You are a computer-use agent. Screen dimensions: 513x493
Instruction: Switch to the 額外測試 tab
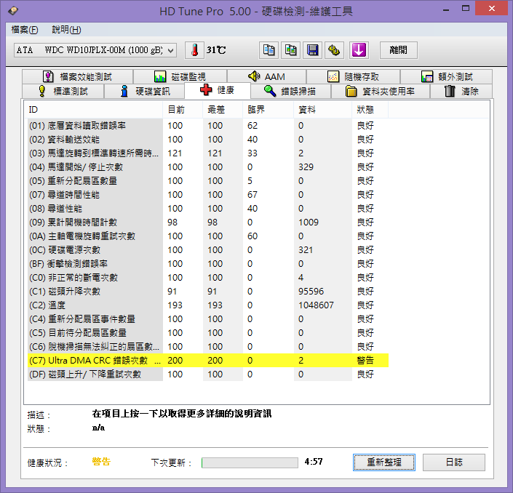pyautogui.click(x=446, y=77)
